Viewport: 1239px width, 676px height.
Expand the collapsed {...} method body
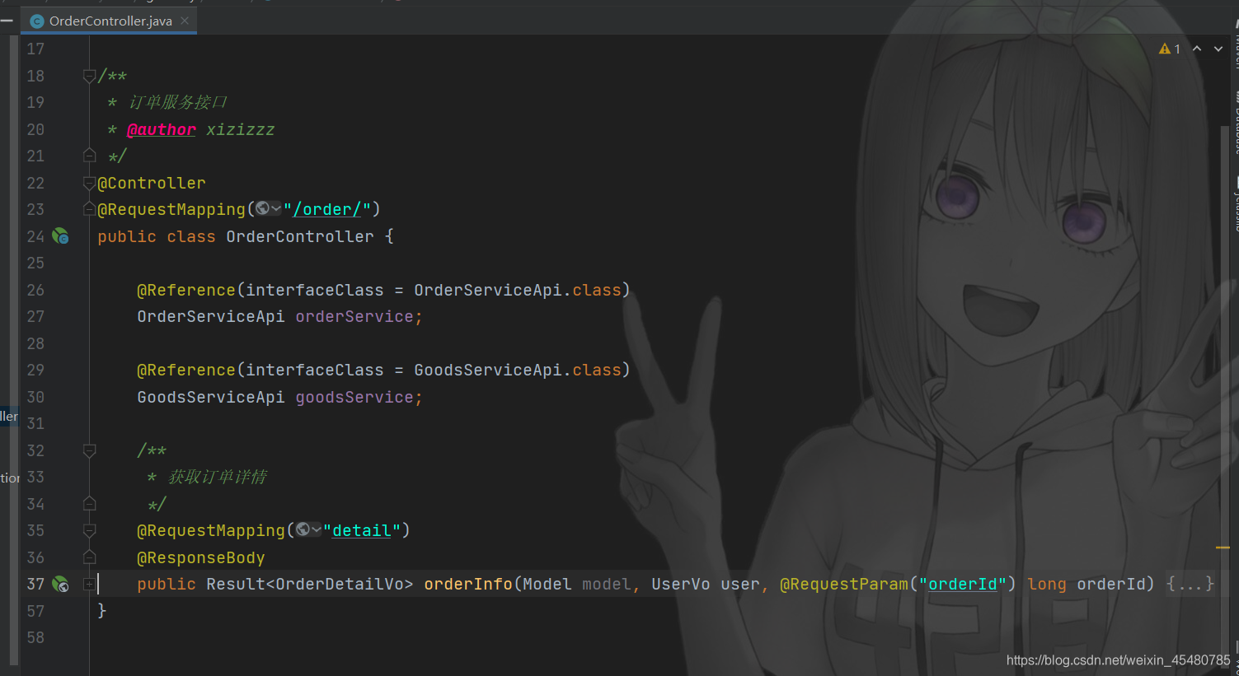[x=1190, y=584]
